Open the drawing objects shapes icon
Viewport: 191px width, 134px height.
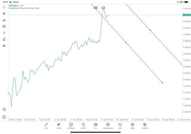4,39
